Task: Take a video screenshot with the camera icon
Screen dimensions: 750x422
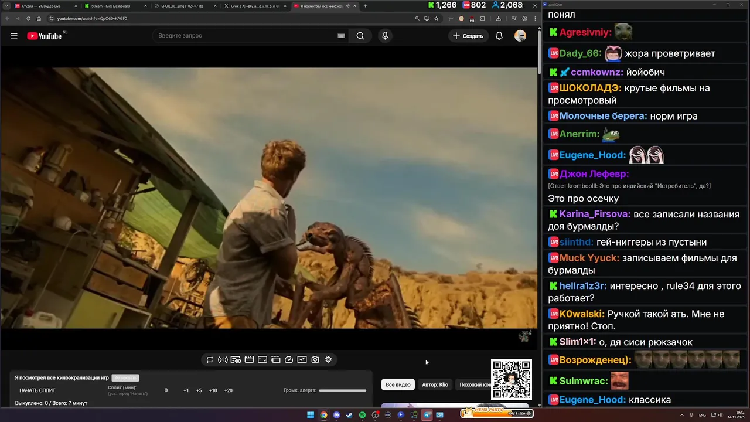Action: [315, 360]
